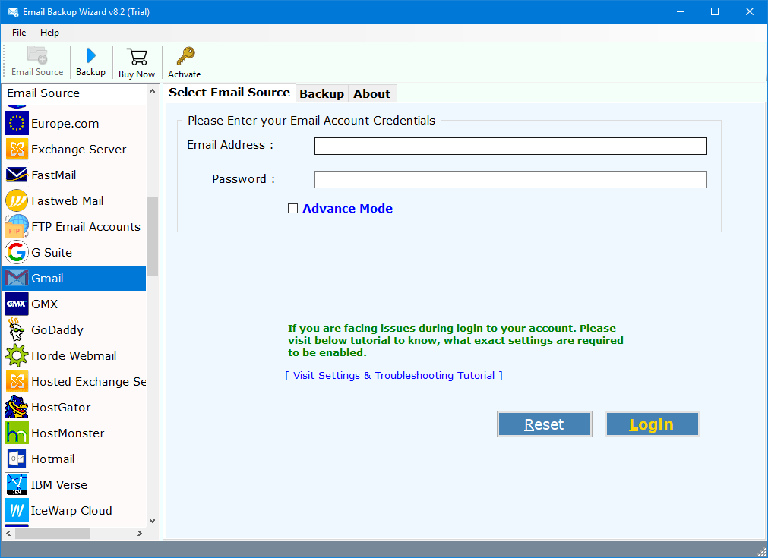Click the Reset button
The width and height of the screenshot is (768, 558).
tap(544, 424)
